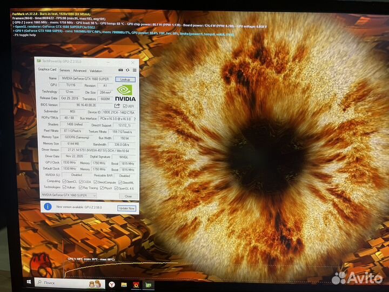The height and width of the screenshot is (292, 389).
Task: Click the Update Now button
Action: (126, 208)
